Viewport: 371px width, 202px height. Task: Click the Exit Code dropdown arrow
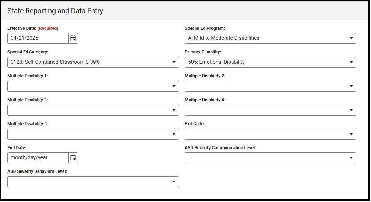point(351,134)
